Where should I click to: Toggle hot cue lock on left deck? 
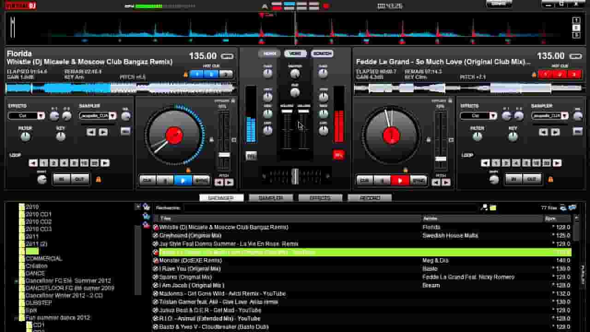click(186, 74)
